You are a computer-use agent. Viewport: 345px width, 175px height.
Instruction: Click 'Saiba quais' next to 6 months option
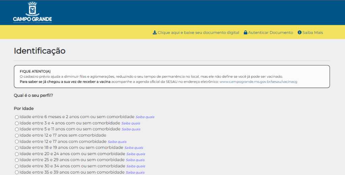coord(145,117)
